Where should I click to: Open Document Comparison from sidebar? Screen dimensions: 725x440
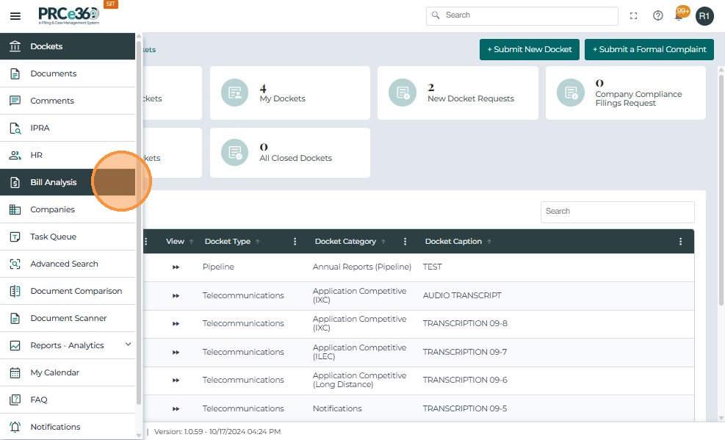point(76,291)
